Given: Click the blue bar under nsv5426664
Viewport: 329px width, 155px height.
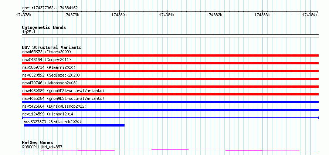Looking at the screenshot, I should (170, 110).
